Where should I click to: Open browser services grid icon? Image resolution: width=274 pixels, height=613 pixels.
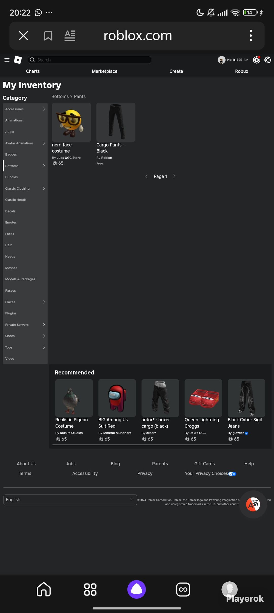click(x=90, y=589)
